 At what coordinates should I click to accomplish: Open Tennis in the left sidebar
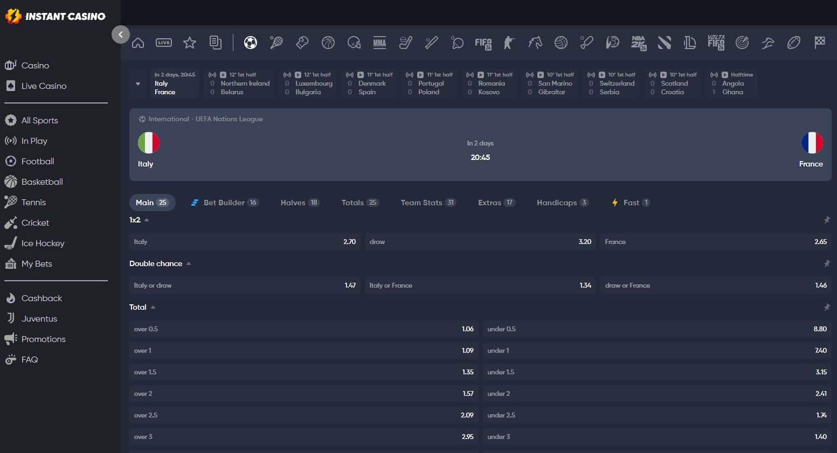pos(33,202)
